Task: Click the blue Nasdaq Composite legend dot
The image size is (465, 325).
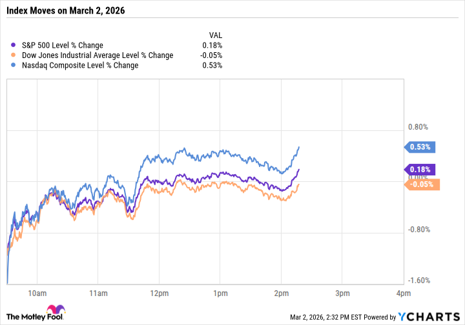Action: [14, 64]
